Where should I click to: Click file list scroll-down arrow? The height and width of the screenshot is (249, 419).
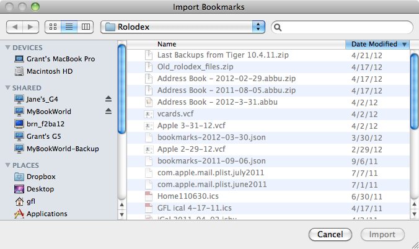(x=415, y=214)
